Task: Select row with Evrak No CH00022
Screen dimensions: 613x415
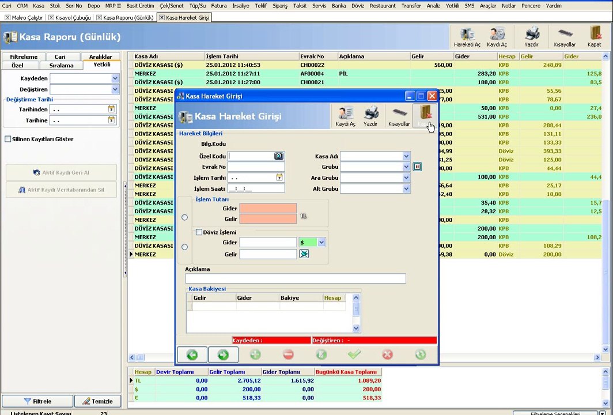Action: point(365,65)
